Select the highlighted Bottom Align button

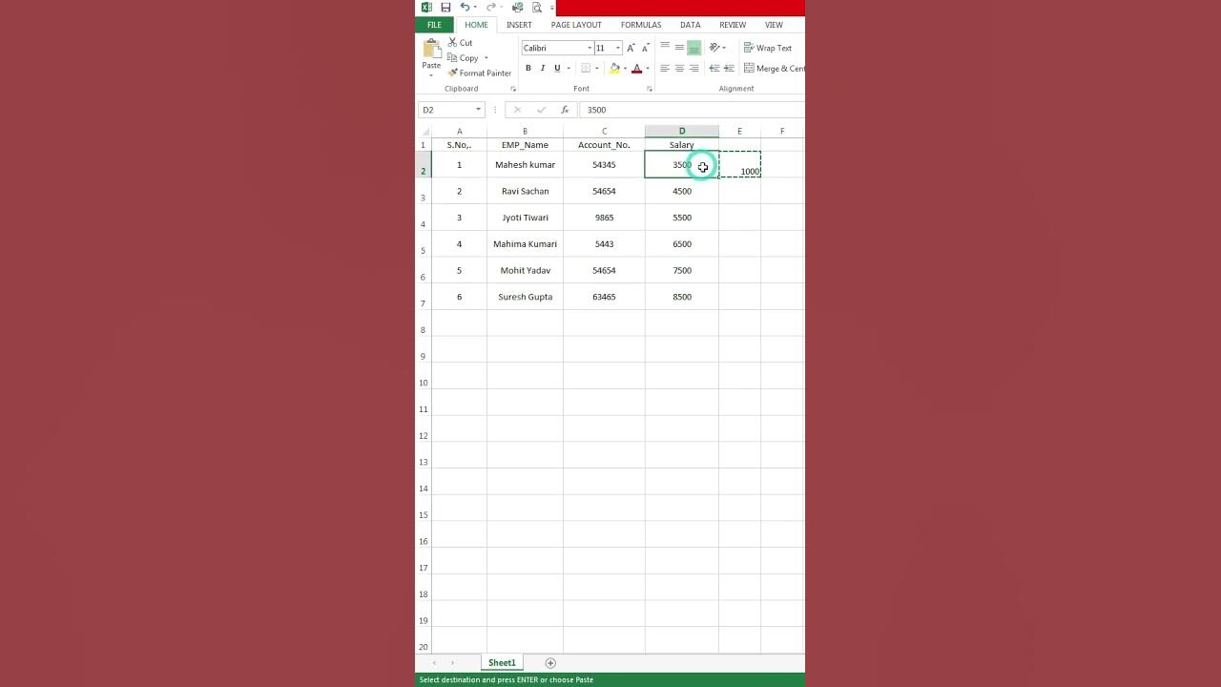pos(693,48)
